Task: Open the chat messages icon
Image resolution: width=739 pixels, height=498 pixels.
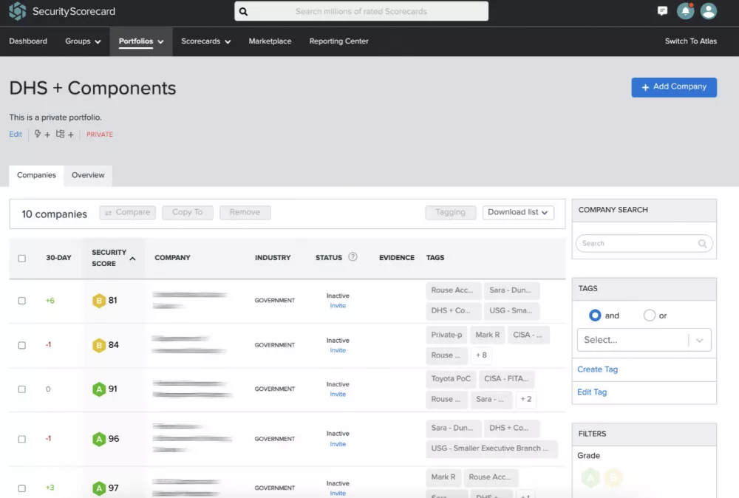Action: click(x=662, y=11)
